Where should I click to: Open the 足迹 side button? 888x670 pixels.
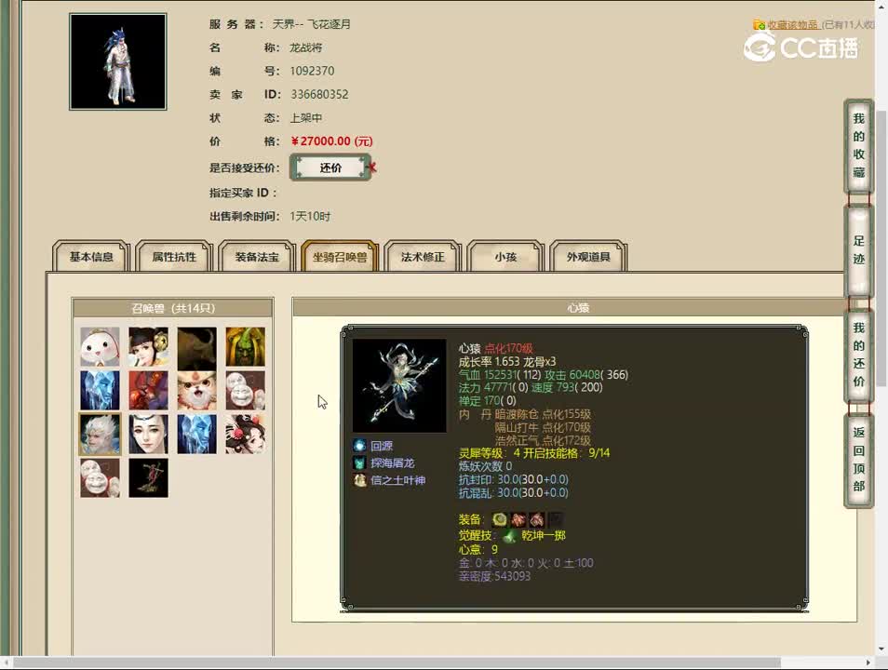click(858, 249)
